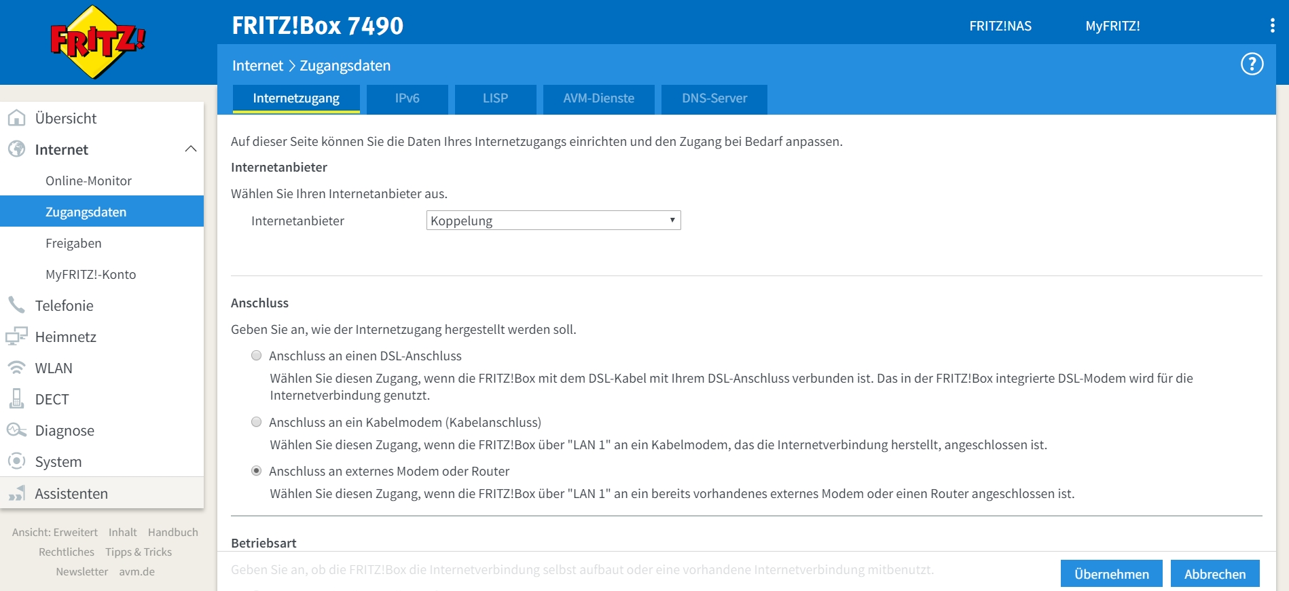Open the Zugangsdaten submenu item
The width and height of the screenshot is (1289, 591).
click(102, 211)
